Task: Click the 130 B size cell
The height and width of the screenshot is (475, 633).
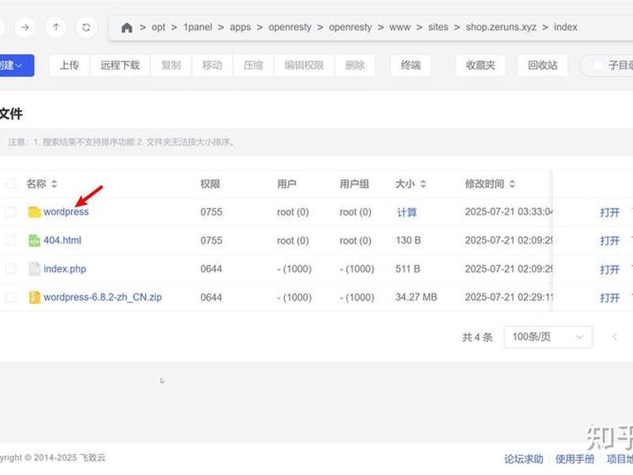Action: pyautogui.click(x=408, y=241)
